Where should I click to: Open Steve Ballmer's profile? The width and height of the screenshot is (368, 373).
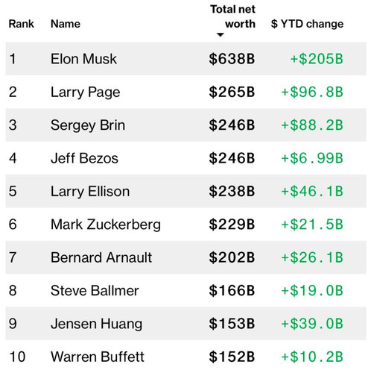[95, 291]
